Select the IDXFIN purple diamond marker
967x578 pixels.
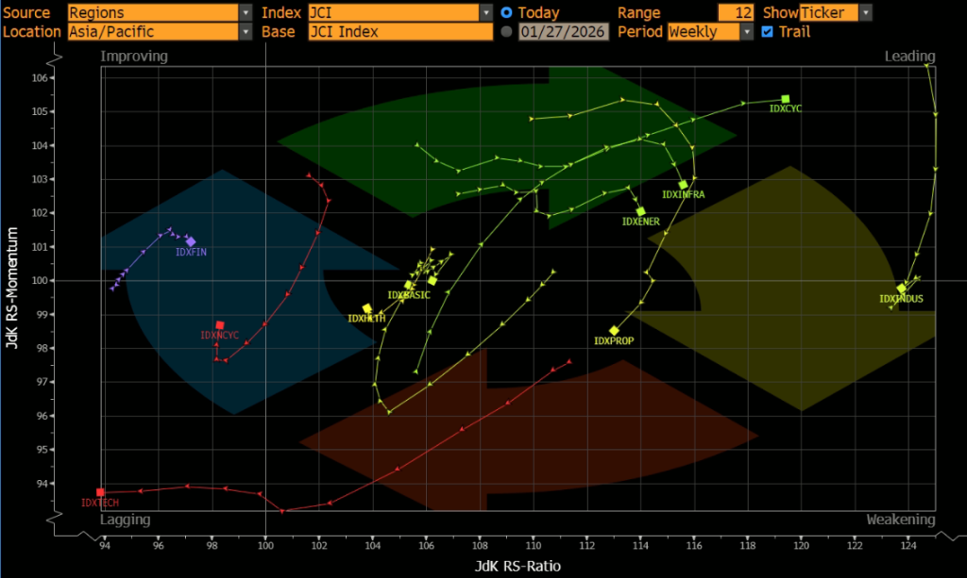pyautogui.click(x=191, y=241)
